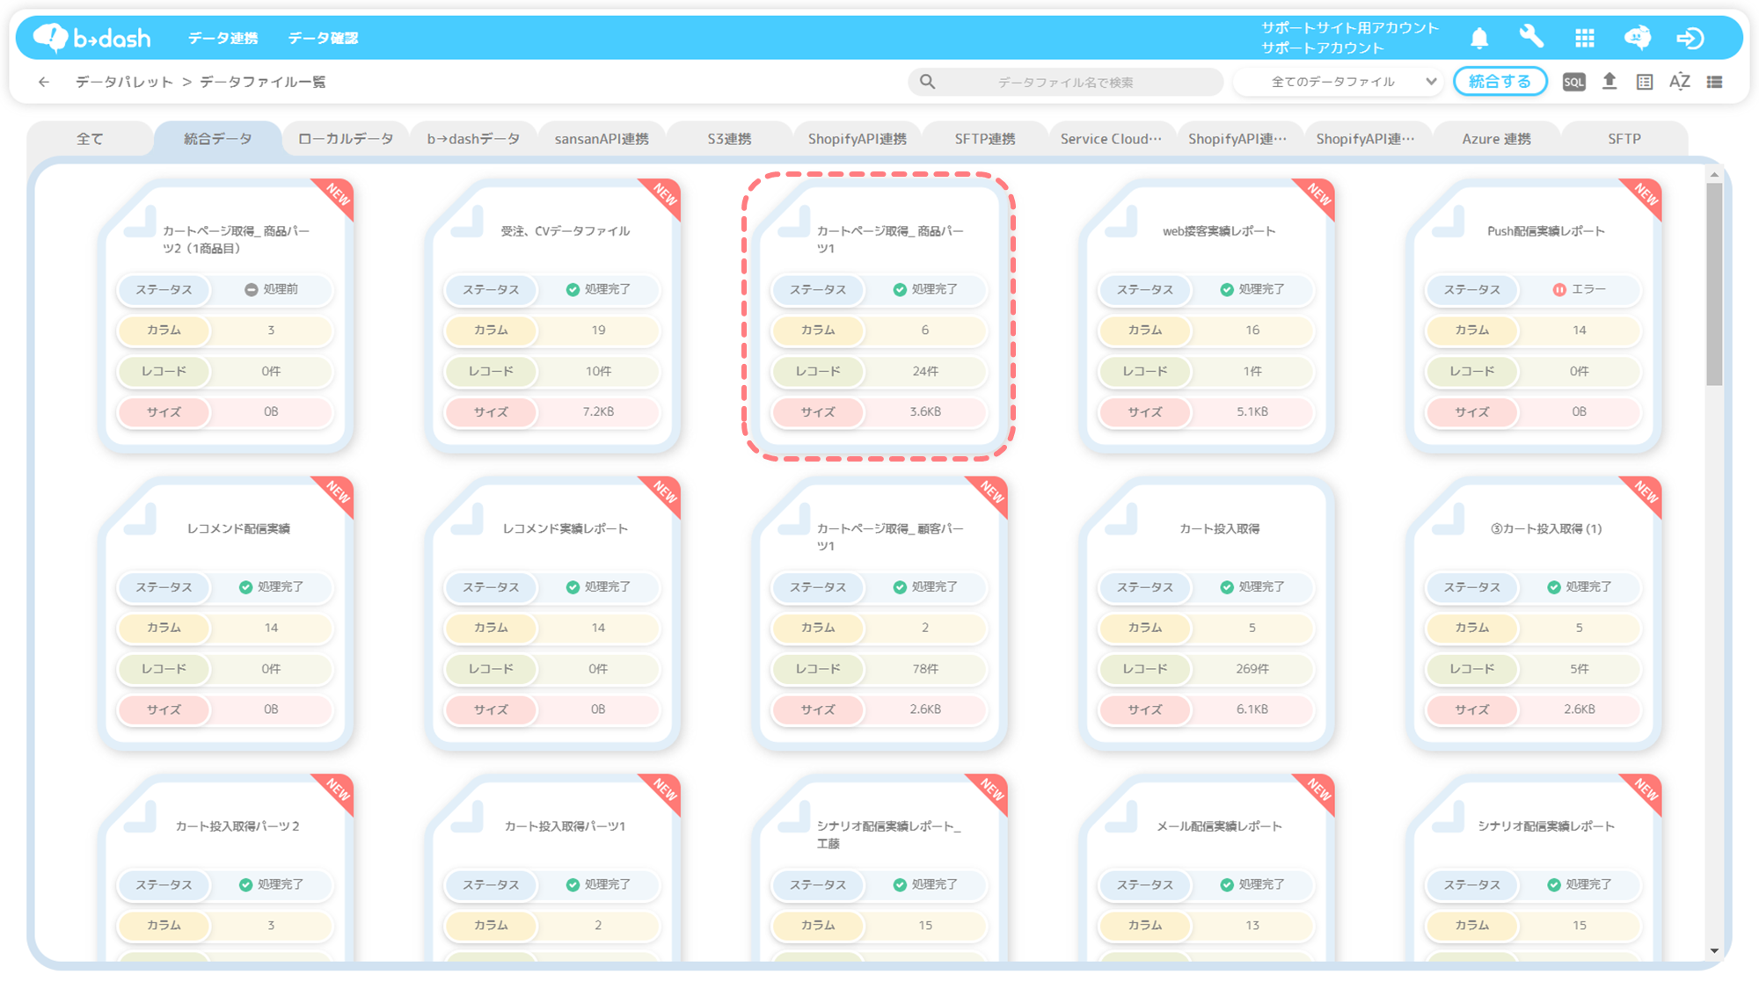1759x989 pixels.
Task: Click file icon of メール配信実績レポート card
Action: click(1121, 818)
